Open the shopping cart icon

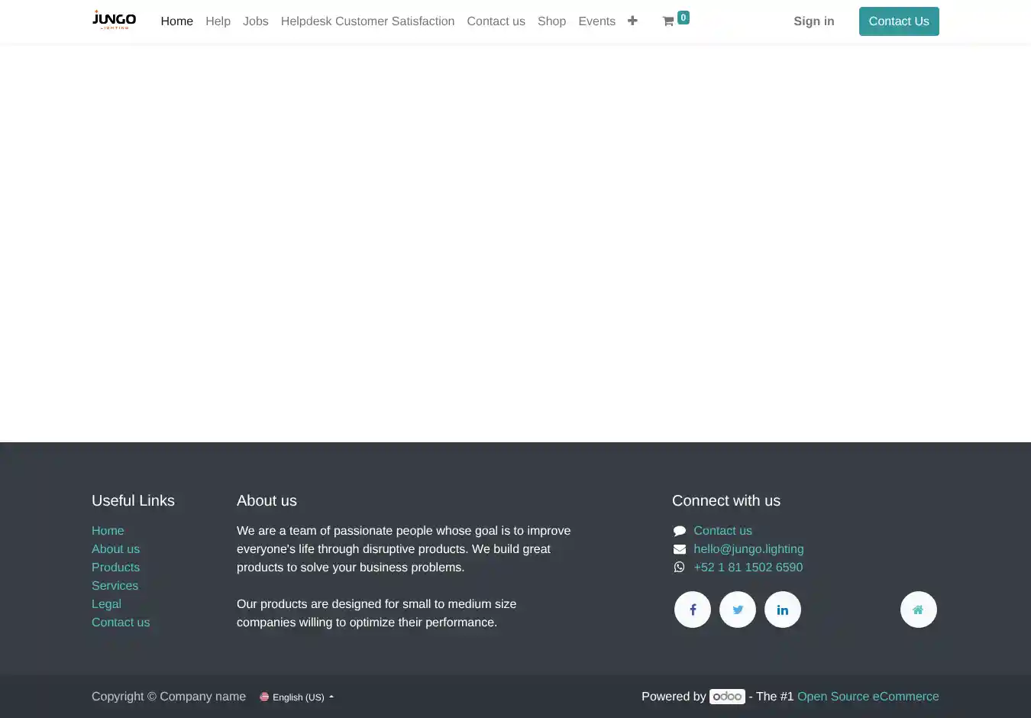click(x=668, y=21)
